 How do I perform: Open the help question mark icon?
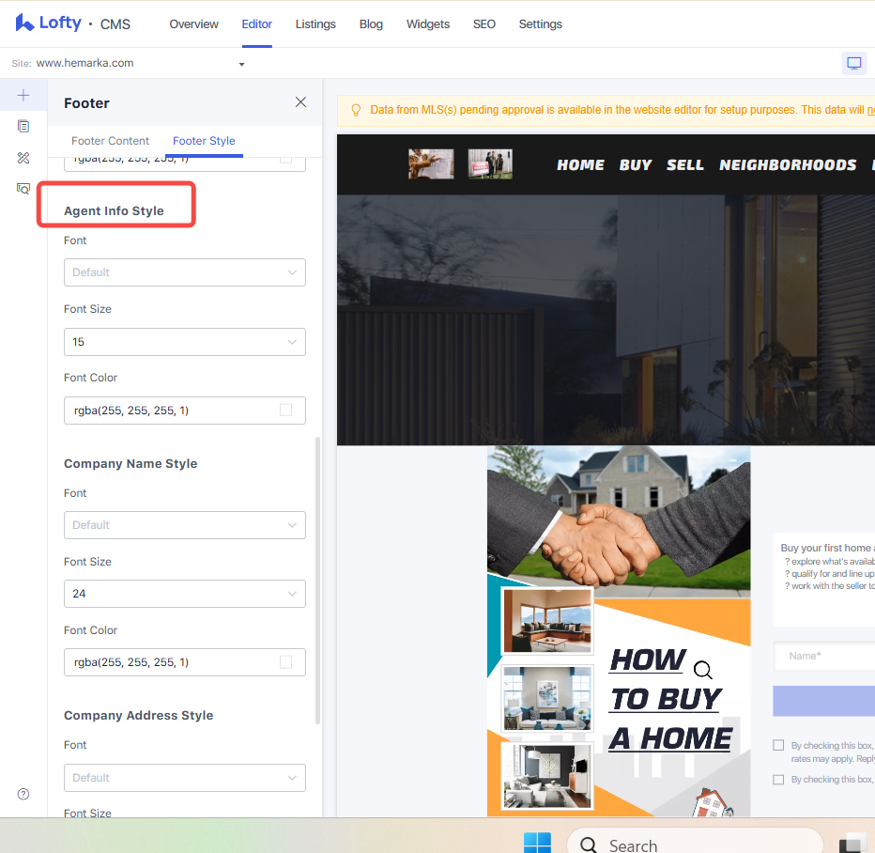tap(23, 794)
